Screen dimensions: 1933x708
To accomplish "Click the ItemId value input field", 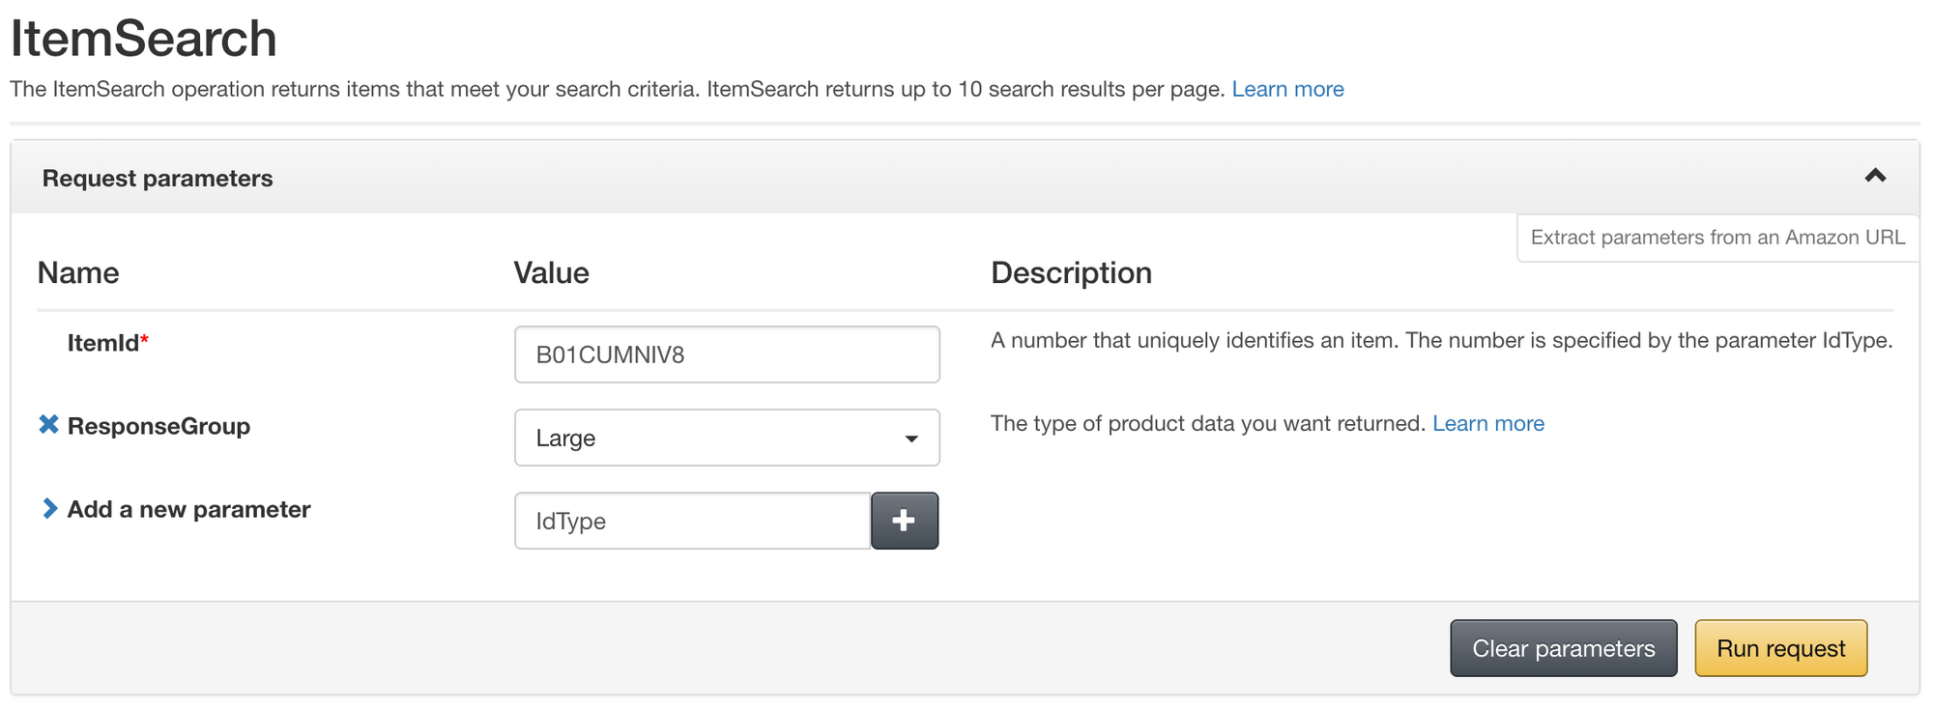I will [727, 354].
